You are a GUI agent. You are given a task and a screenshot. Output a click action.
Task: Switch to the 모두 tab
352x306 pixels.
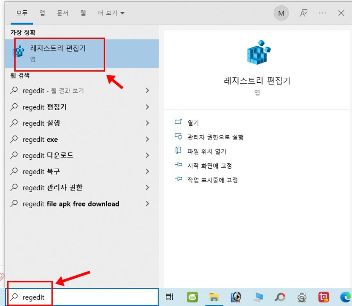click(x=22, y=13)
